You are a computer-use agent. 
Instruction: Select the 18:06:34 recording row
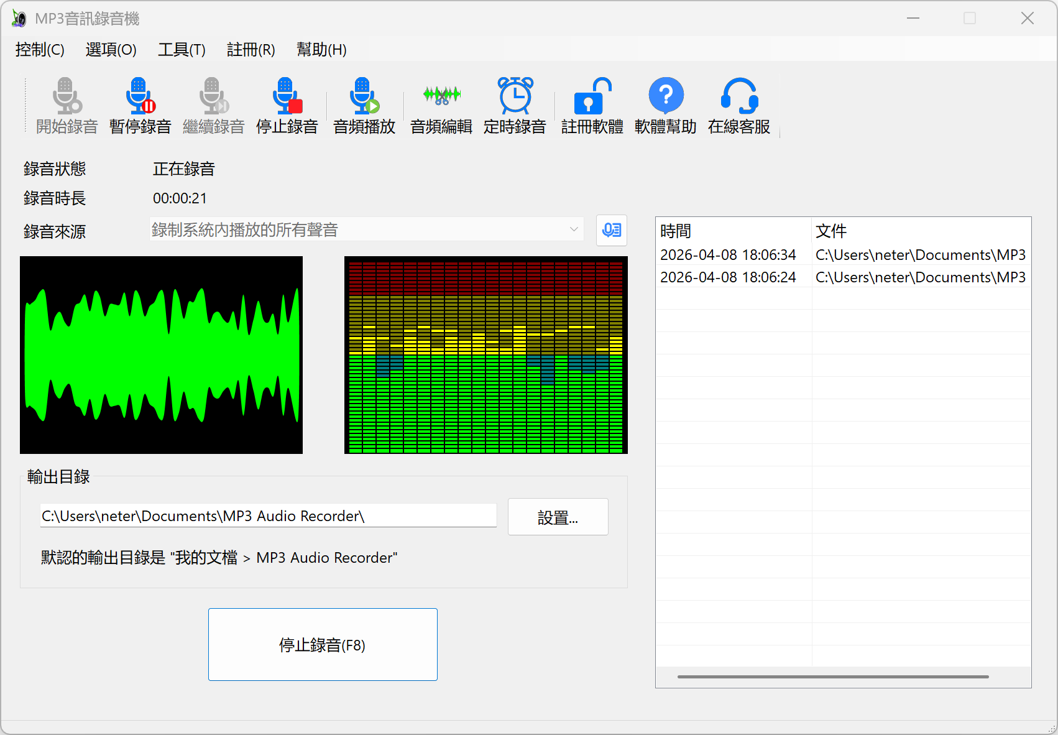844,255
